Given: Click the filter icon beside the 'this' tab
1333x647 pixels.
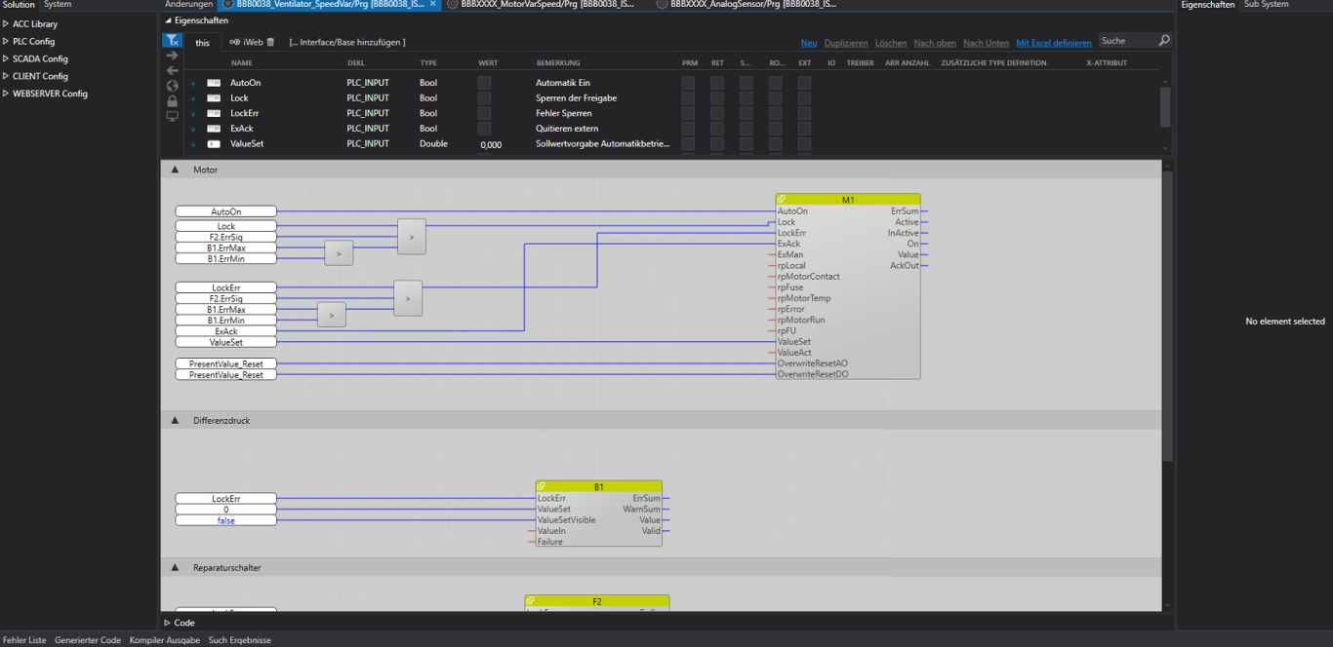Looking at the screenshot, I should (x=172, y=41).
